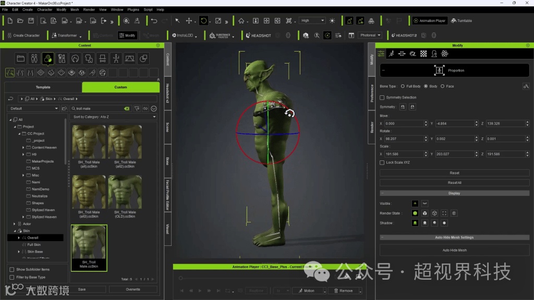
Task: Expand the Skin Base tree node
Action: 19,252
